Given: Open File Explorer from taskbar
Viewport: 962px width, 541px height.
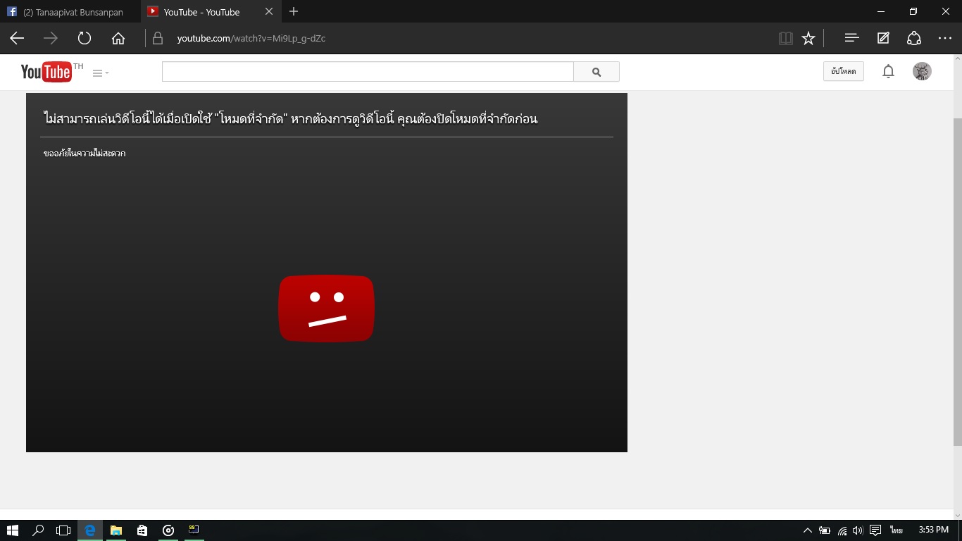Looking at the screenshot, I should pyautogui.click(x=116, y=530).
